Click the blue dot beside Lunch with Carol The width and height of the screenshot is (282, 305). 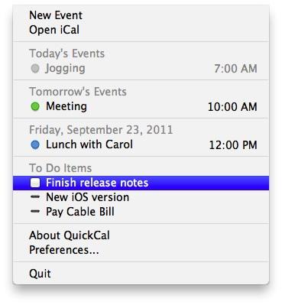35,144
